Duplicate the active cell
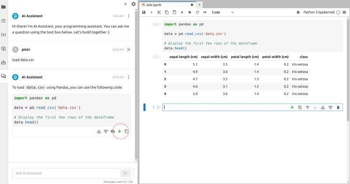This screenshot has width=350, height=184. point(300,108)
